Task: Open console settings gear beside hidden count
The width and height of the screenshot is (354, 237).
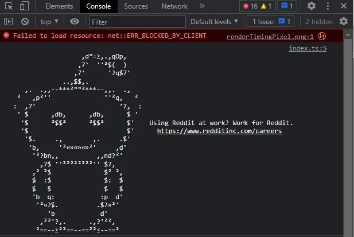Action: 343,21
